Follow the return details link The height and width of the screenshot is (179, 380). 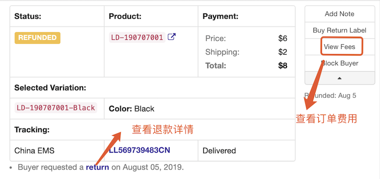click(97, 167)
